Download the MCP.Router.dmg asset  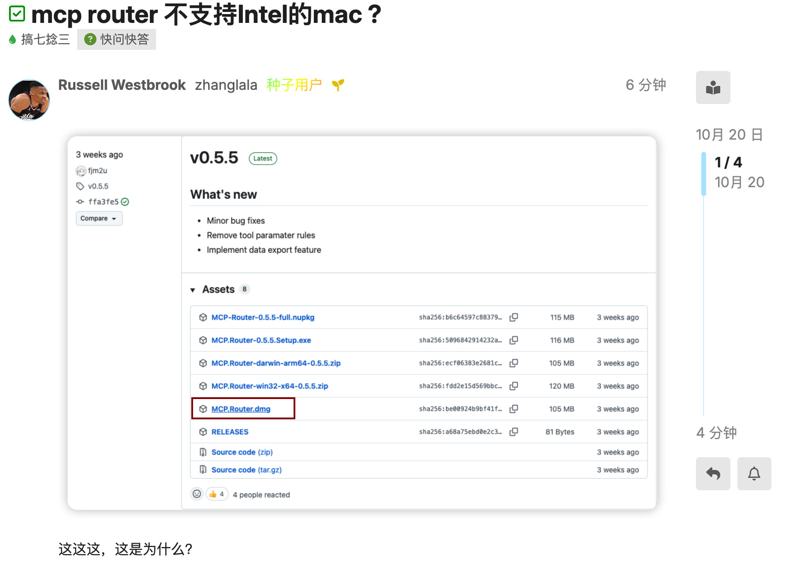pyautogui.click(x=241, y=409)
